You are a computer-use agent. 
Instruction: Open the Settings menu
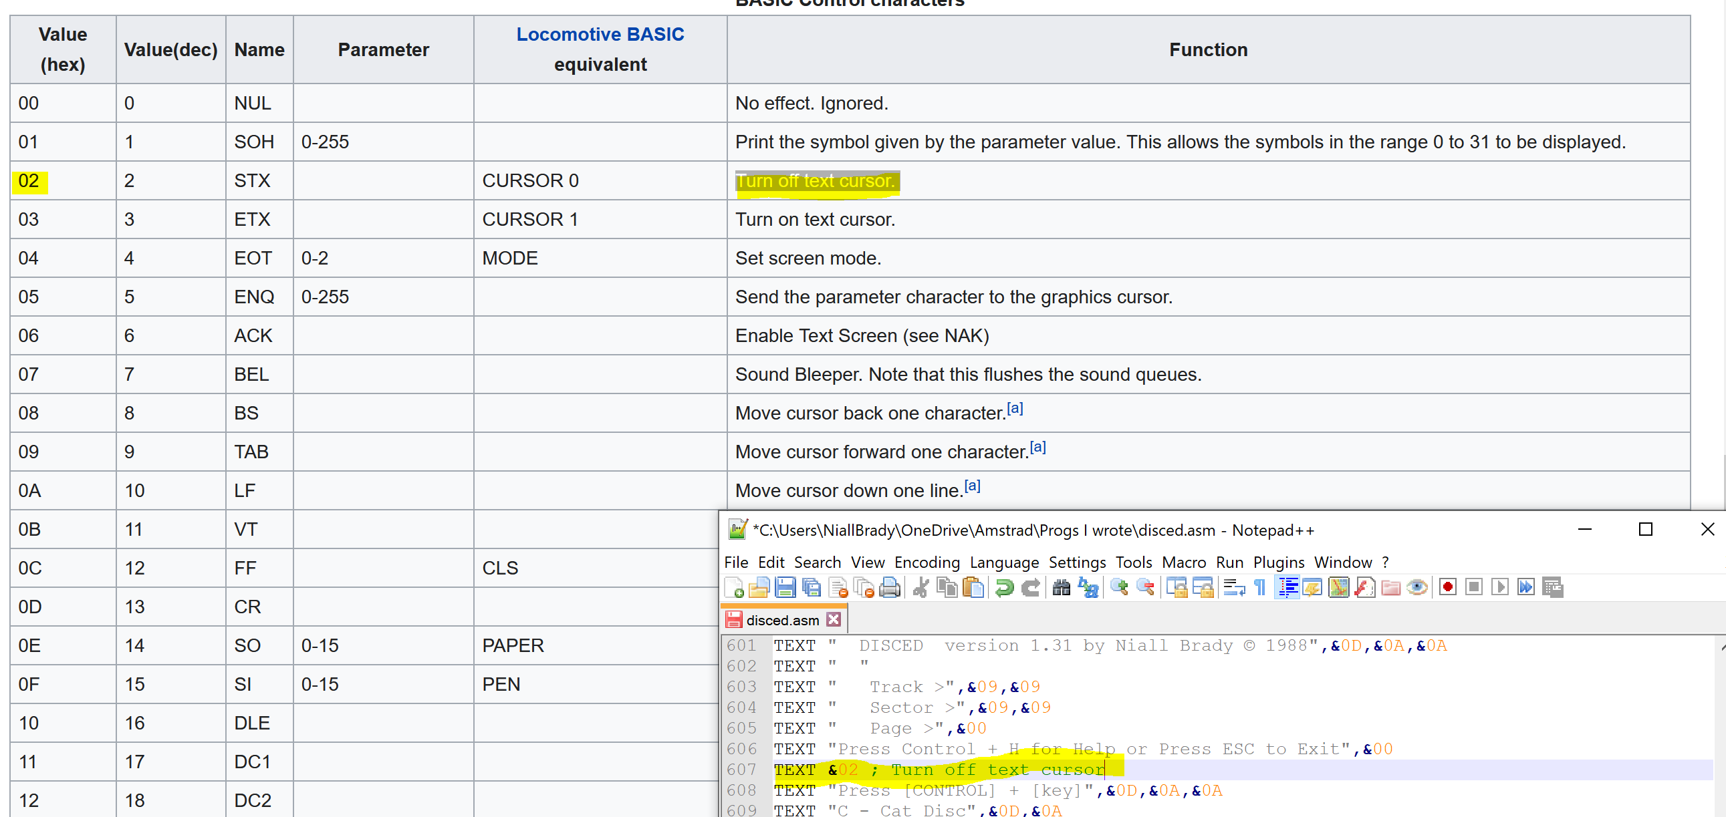click(1078, 562)
